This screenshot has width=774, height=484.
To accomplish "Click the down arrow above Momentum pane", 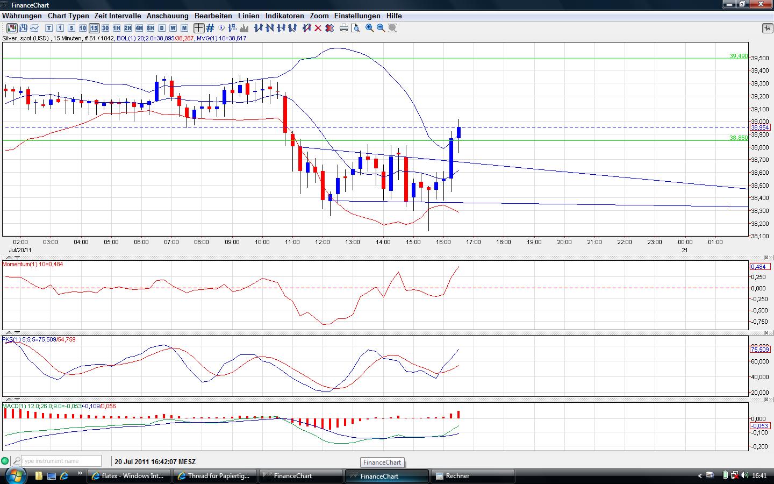I will (x=17, y=257).
